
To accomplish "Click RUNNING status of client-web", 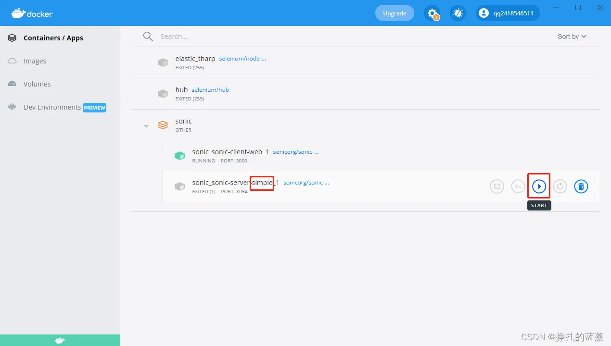I will [204, 161].
